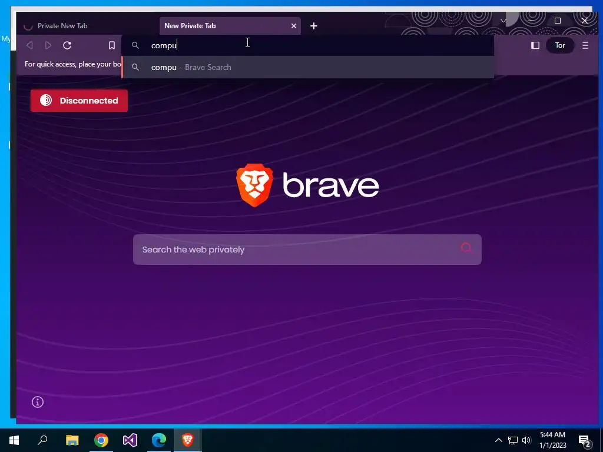Focus the 'Search the web privately' box
Screen dimensions: 603x452
tap(307, 250)
